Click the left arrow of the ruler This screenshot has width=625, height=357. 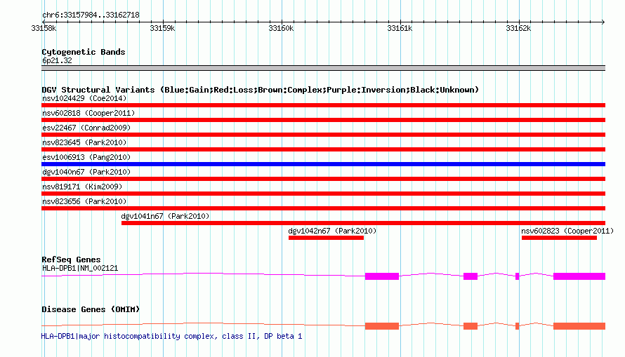[x=44, y=22]
